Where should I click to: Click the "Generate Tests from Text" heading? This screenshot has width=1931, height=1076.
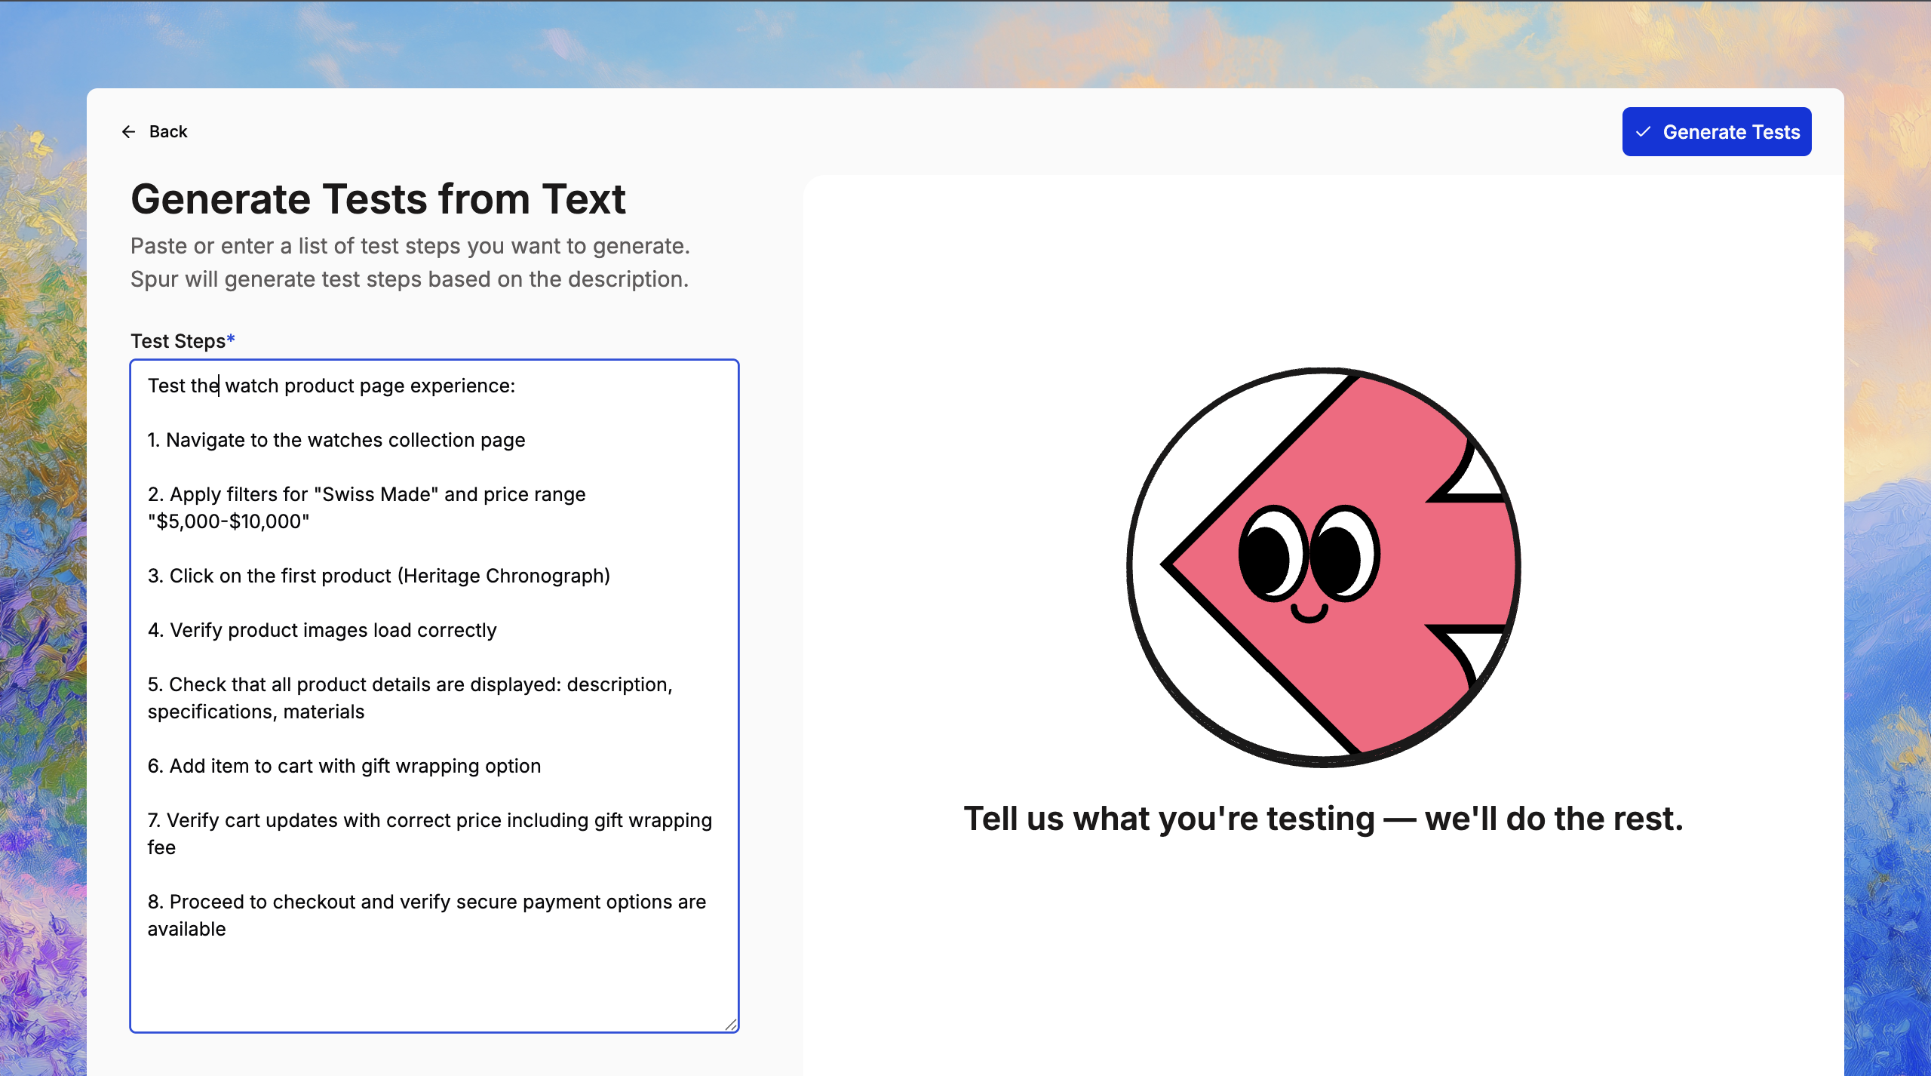[378, 199]
